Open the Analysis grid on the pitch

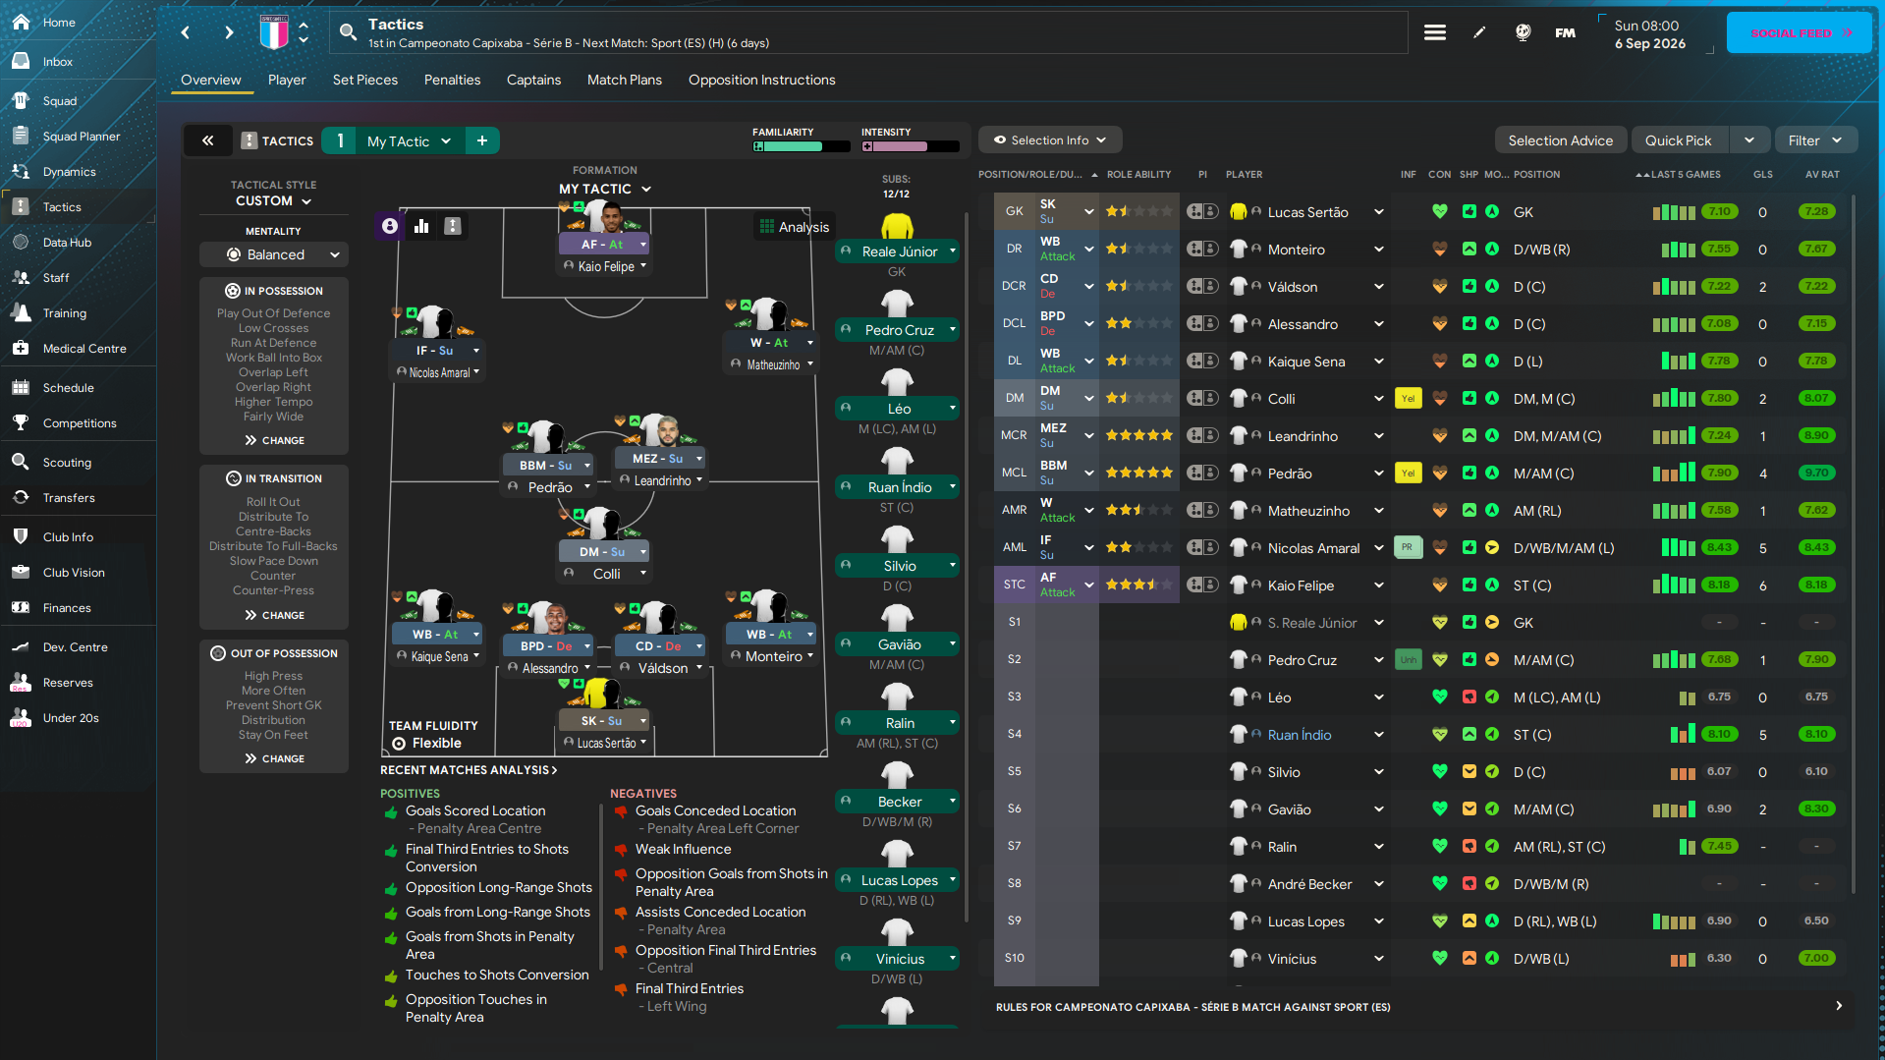[795, 227]
